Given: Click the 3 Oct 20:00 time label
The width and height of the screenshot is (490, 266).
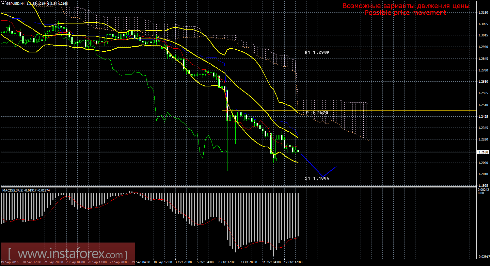Looking at the screenshot, I should [x=183, y=262].
